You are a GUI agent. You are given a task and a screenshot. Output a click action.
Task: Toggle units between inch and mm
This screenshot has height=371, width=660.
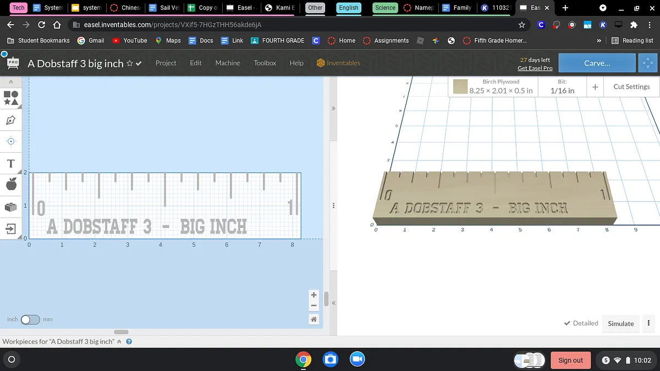tap(30, 319)
